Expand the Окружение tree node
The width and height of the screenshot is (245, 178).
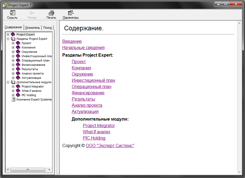pyautogui.click(x=13, y=52)
